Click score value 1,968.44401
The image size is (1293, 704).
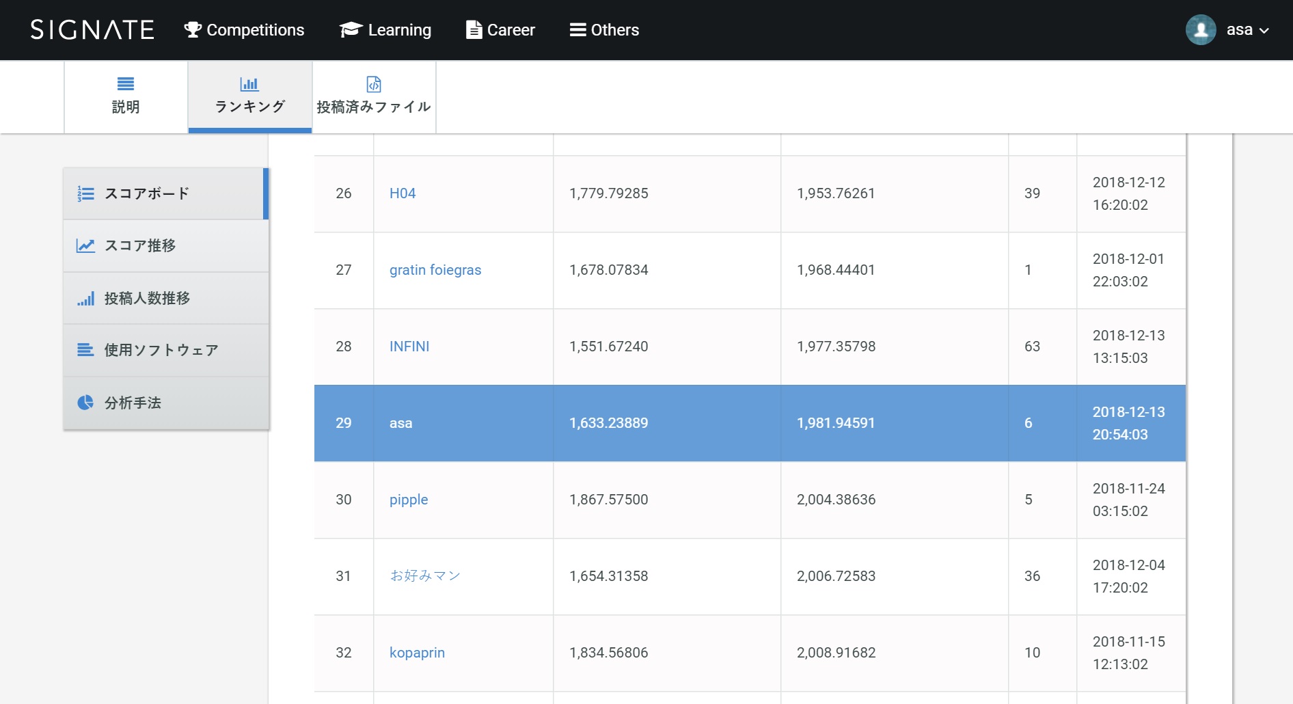(836, 270)
